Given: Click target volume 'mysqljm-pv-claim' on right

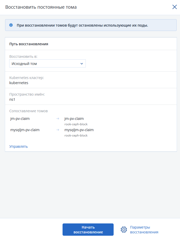Looking at the screenshot, I should click(79, 130).
